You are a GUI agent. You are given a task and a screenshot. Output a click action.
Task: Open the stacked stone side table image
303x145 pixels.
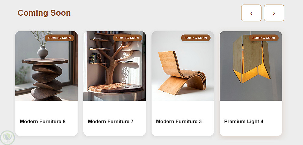click(46, 66)
